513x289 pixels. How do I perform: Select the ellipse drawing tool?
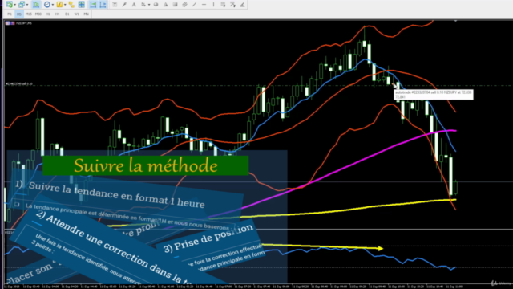click(156, 5)
